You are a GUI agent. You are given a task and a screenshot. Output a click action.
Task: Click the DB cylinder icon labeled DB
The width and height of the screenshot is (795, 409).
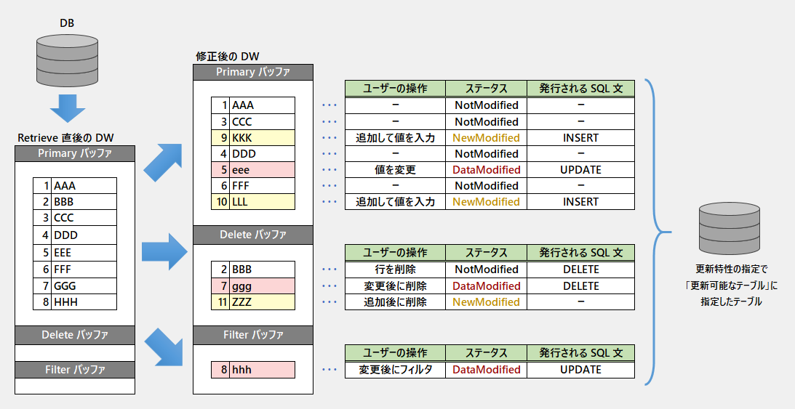[x=66, y=62]
